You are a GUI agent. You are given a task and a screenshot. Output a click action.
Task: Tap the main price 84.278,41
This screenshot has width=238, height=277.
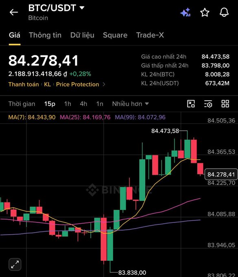tap(44, 61)
